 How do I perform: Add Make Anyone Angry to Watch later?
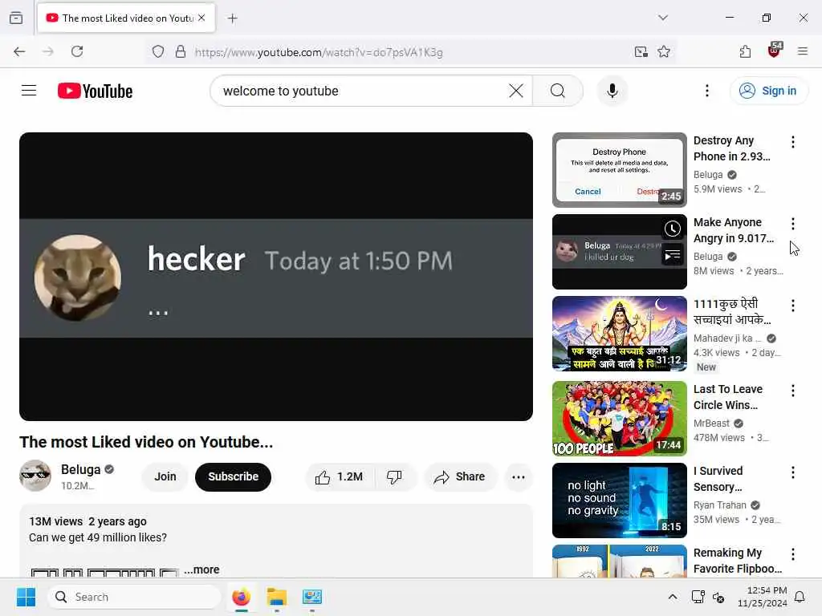pyautogui.click(x=673, y=229)
